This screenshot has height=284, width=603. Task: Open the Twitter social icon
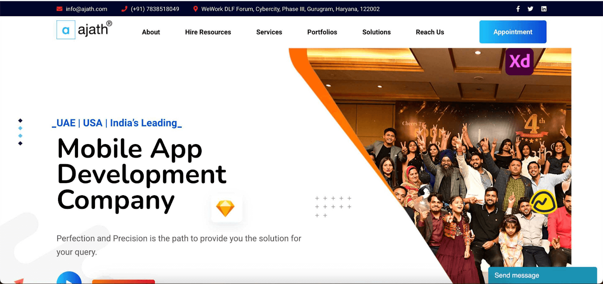[530, 9]
